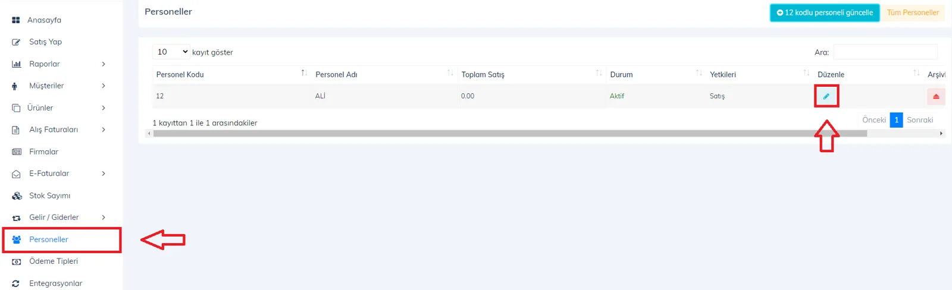Image resolution: width=952 pixels, height=290 pixels.
Task: Sort by Durum column arrows
Action: [699, 73]
